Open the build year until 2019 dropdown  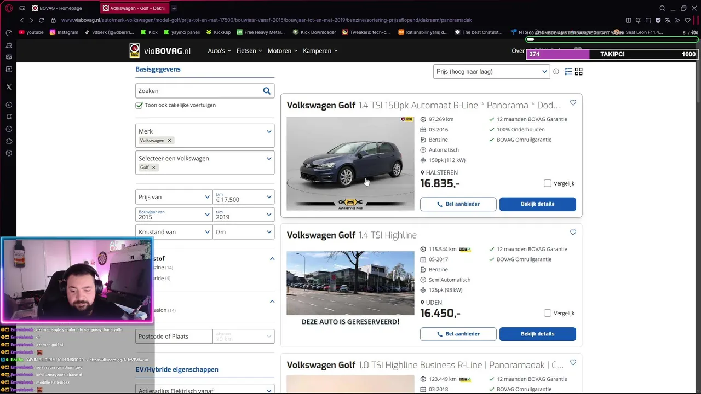tap(244, 215)
